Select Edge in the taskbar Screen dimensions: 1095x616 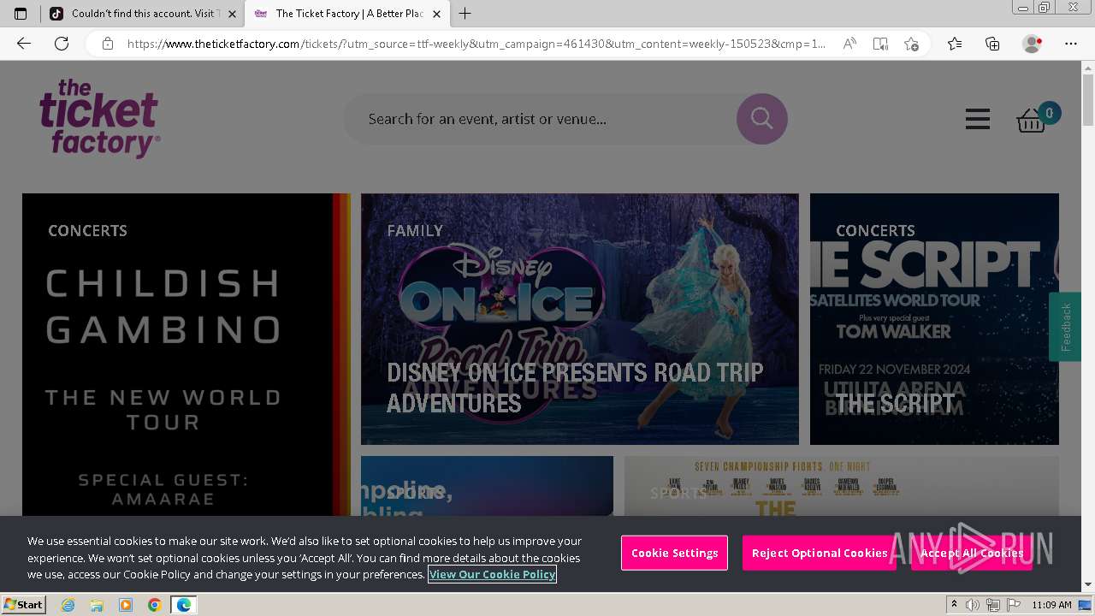coord(183,605)
